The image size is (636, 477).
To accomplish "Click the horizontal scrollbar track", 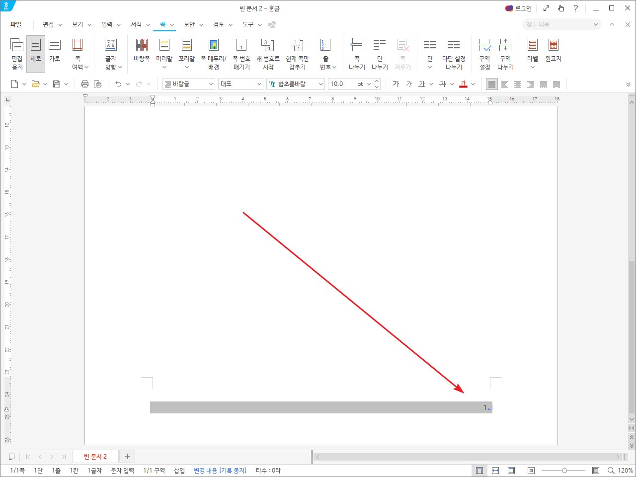I will pos(467,457).
